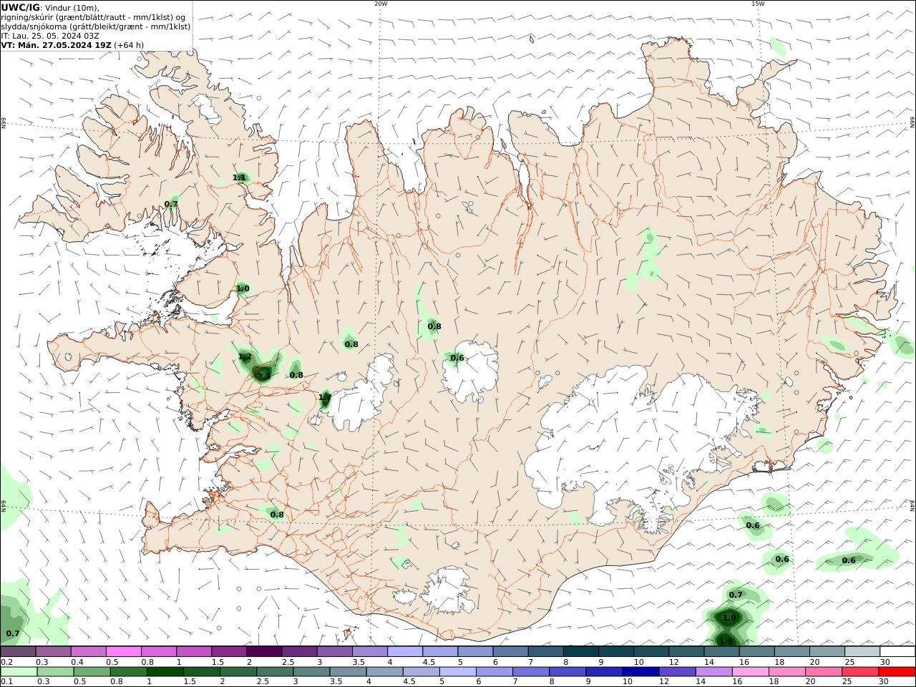Screen dimensions: 916x687
Task: Click the 30 label in snow legend
Action: point(885,662)
